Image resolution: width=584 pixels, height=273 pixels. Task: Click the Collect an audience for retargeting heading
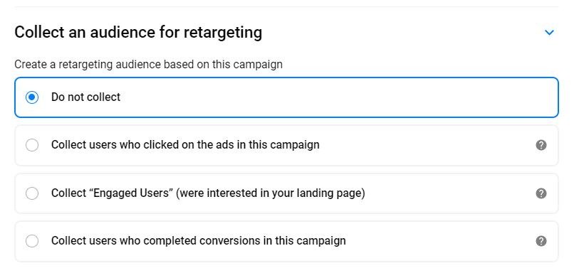138,33
